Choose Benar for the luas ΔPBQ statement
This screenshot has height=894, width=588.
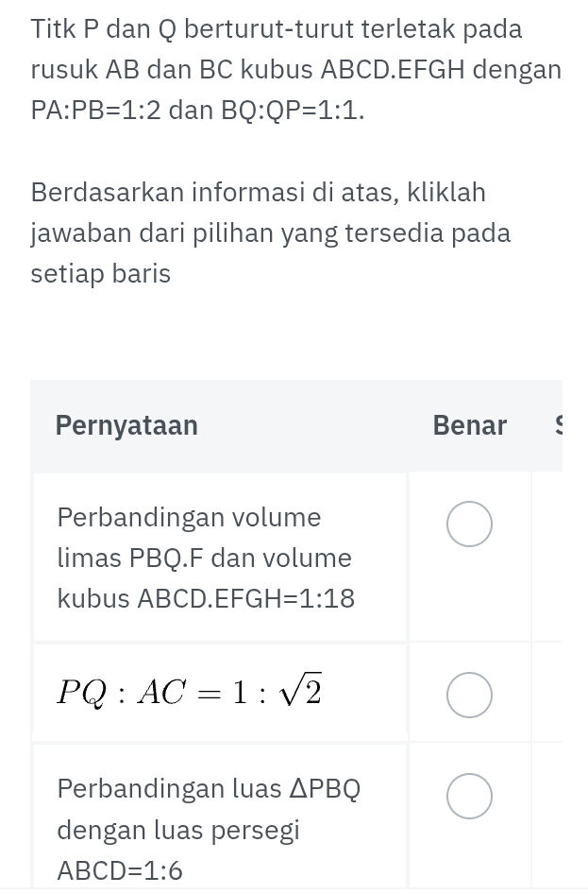469,796
